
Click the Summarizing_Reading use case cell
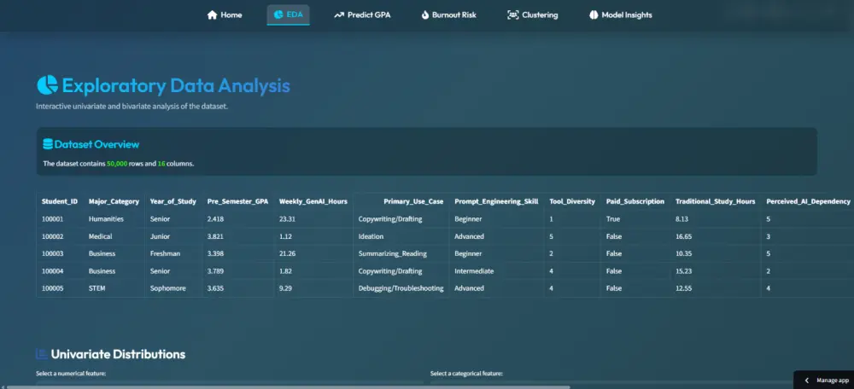[x=401, y=253]
